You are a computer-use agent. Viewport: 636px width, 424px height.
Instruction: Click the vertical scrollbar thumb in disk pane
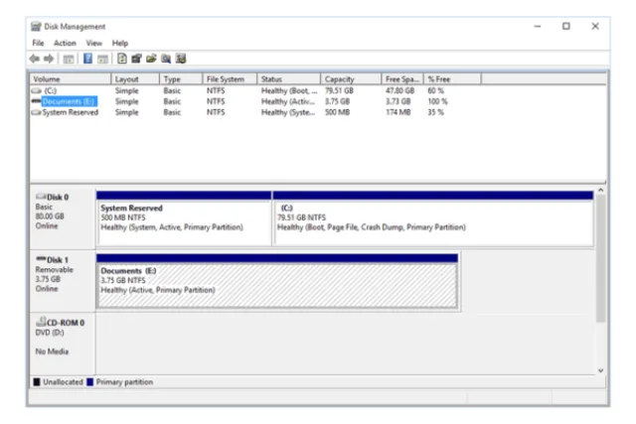pyautogui.click(x=600, y=258)
